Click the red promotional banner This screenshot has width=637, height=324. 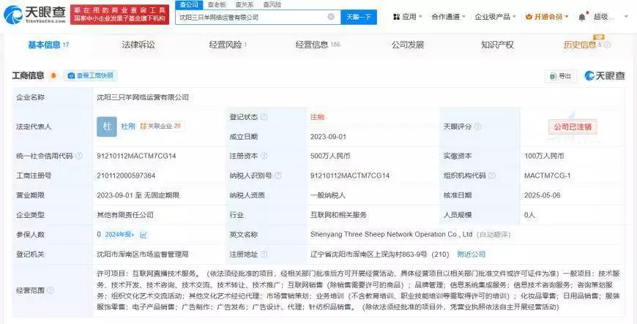pyautogui.click(x=119, y=15)
